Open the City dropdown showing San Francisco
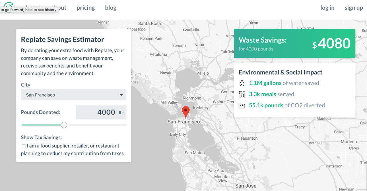The width and height of the screenshot is (367, 191). tap(74, 95)
